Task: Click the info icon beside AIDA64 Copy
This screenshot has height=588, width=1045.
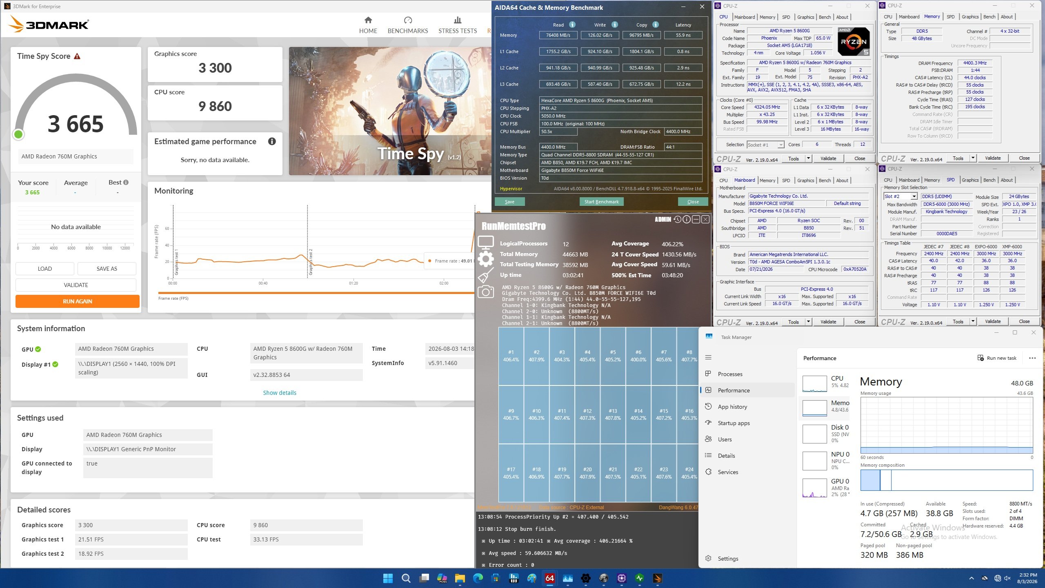Action: (656, 24)
